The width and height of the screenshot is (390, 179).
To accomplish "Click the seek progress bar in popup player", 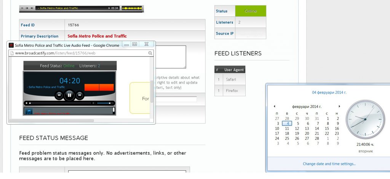I will (60, 103).
